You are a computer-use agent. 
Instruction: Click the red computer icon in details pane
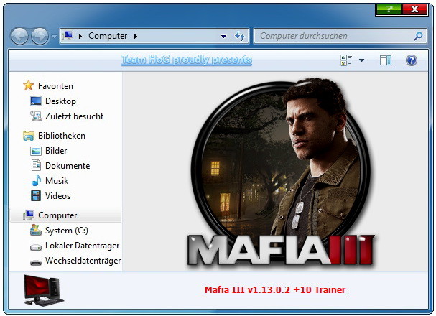[44, 290]
